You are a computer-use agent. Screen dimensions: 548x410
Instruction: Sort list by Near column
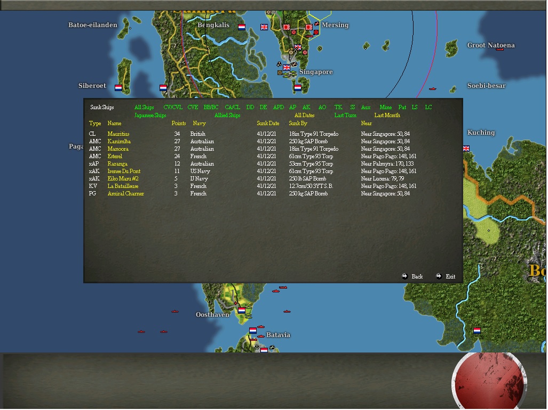pos(367,124)
